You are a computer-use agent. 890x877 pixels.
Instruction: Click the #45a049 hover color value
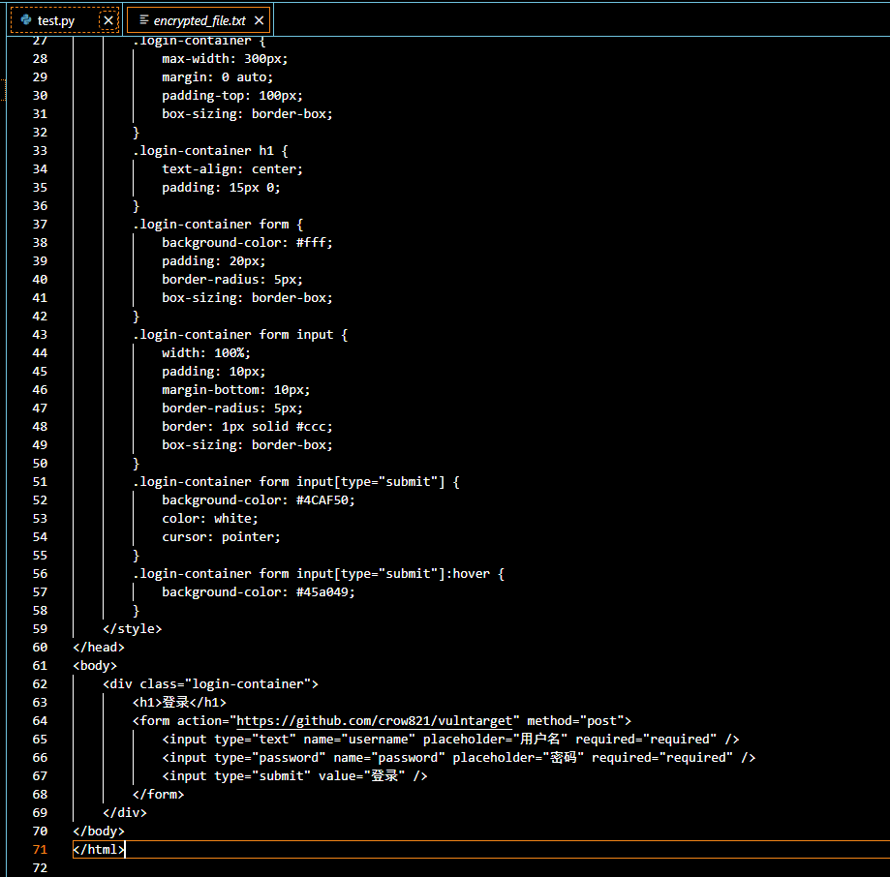tap(325, 591)
